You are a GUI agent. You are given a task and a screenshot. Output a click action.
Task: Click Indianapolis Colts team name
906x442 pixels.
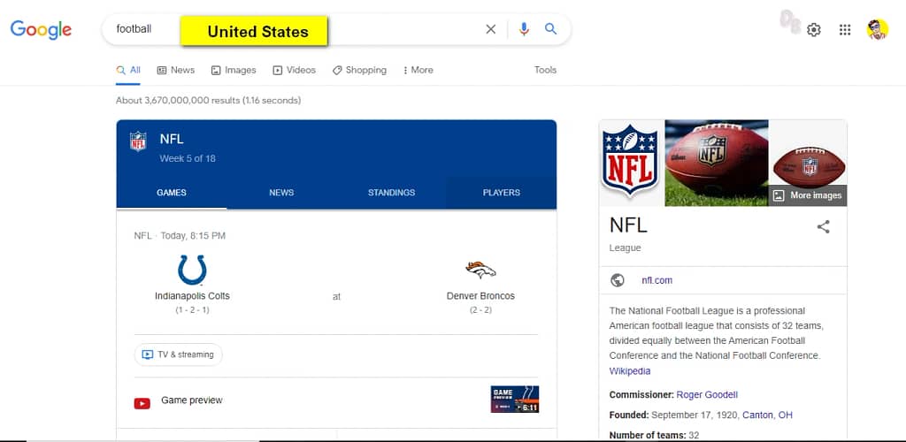pos(192,296)
